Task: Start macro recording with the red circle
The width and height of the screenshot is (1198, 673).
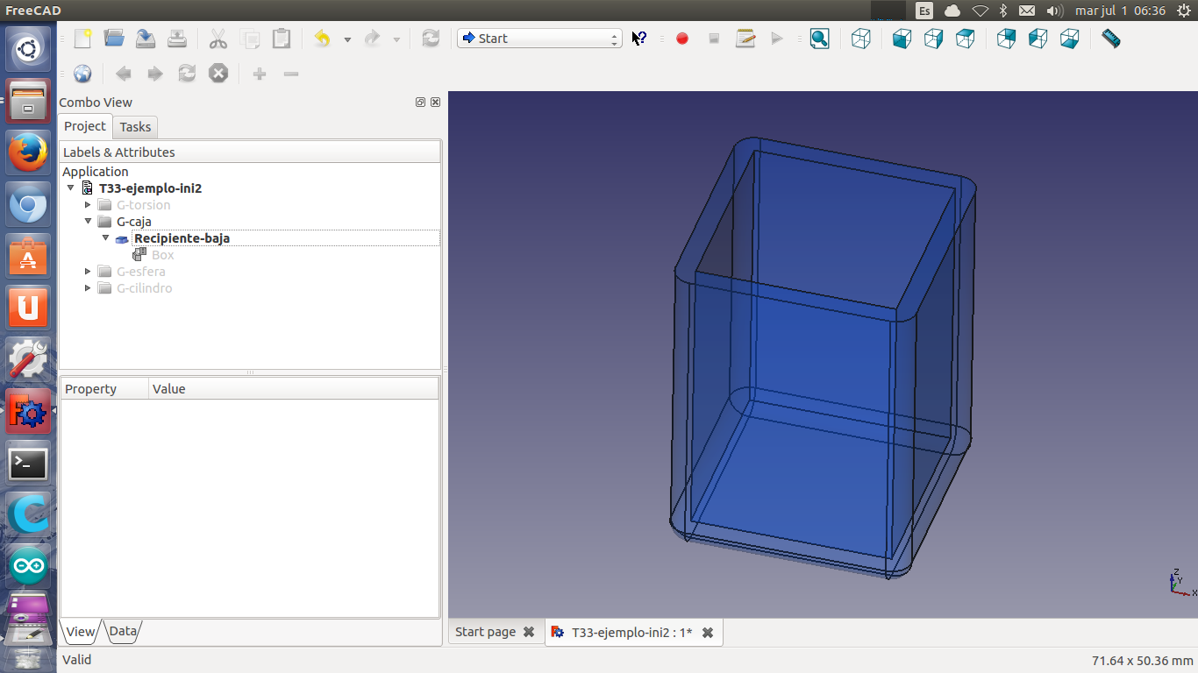Action: 682,39
